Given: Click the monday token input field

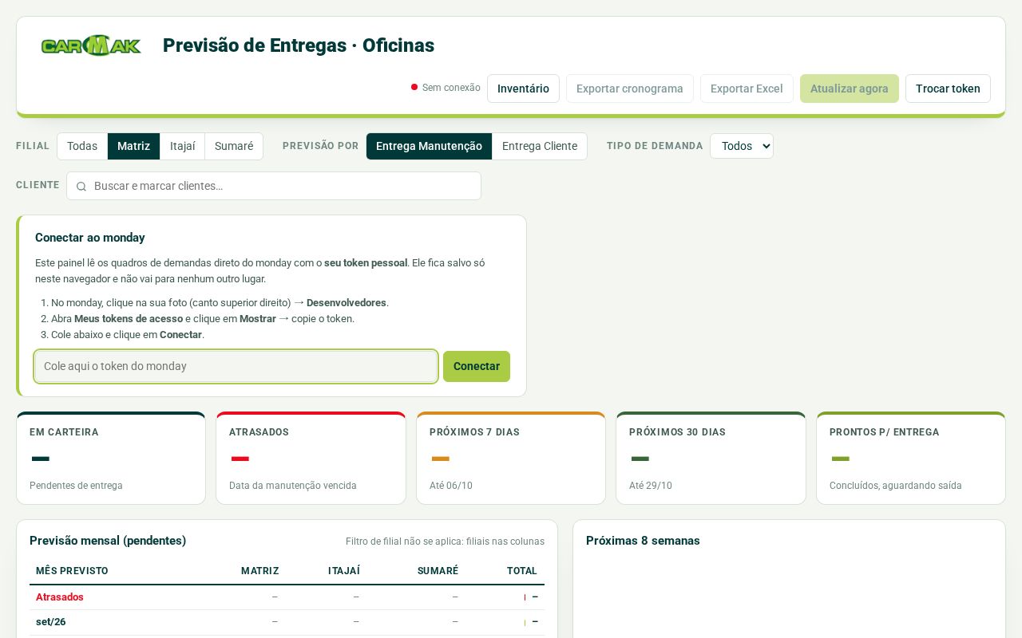Looking at the screenshot, I should (x=236, y=366).
